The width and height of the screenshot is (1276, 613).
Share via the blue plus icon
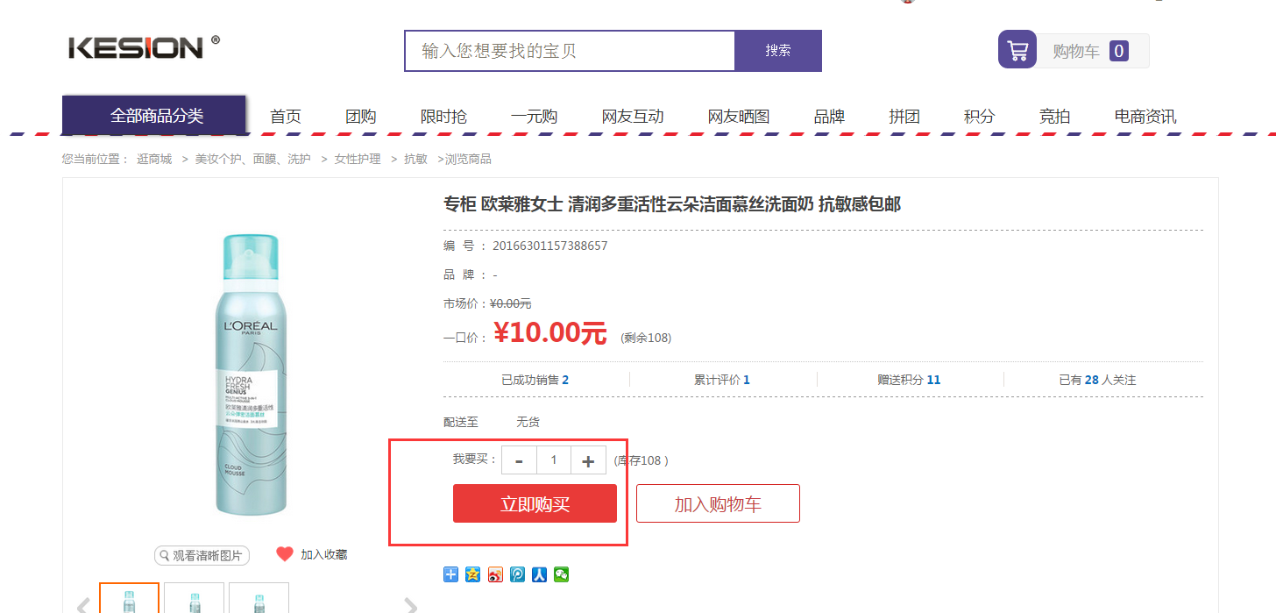(x=451, y=574)
